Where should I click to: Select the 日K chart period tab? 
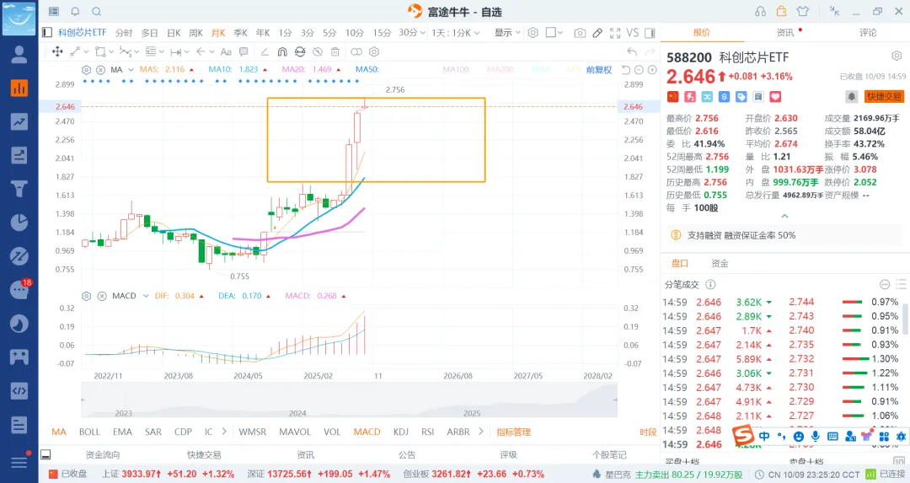point(174,33)
